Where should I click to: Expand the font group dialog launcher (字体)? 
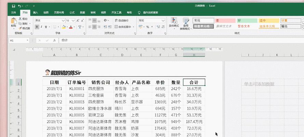click(84, 34)
